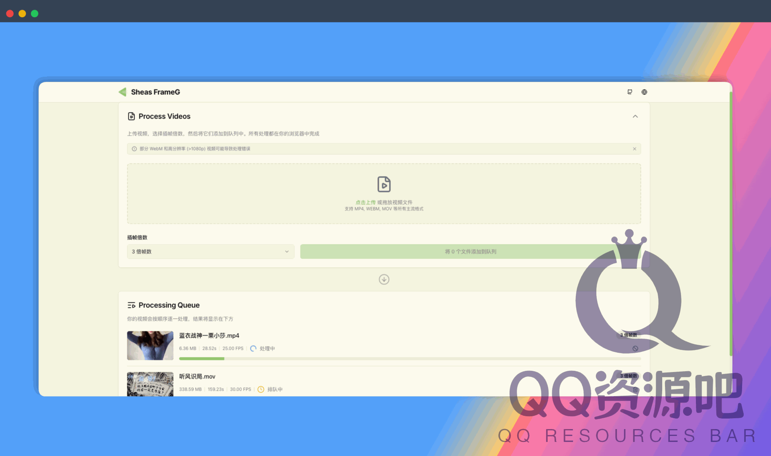Click the 25.00 FPS value
771x456 pixels.
tap(233, 348)
